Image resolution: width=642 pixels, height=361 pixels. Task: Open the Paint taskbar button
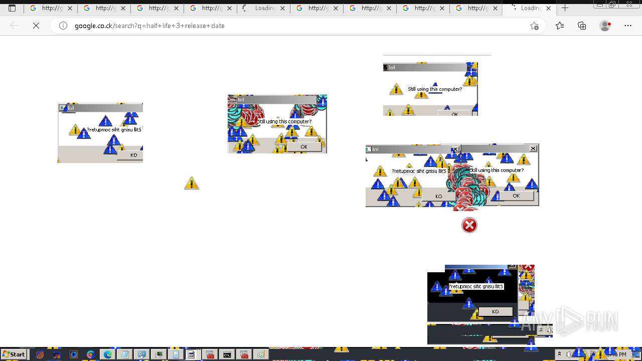[x=261, y=354]
